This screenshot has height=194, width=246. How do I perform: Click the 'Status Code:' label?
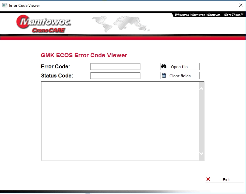(57, 76)
